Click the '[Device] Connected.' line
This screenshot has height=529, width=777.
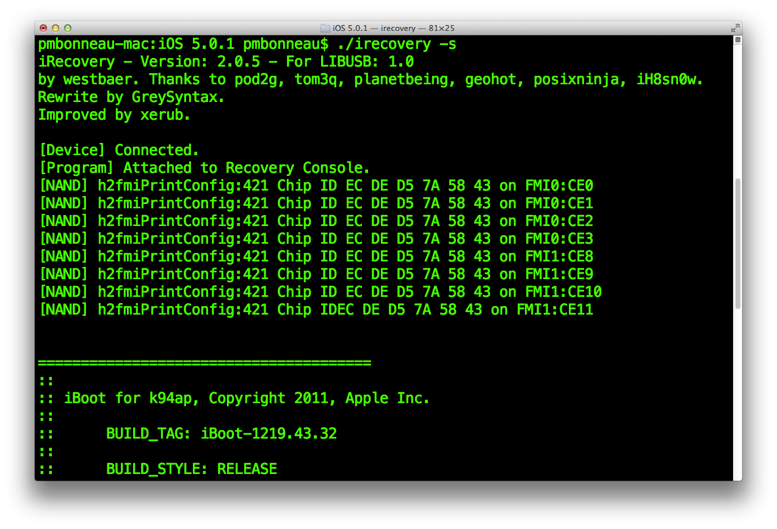[119, 150]
